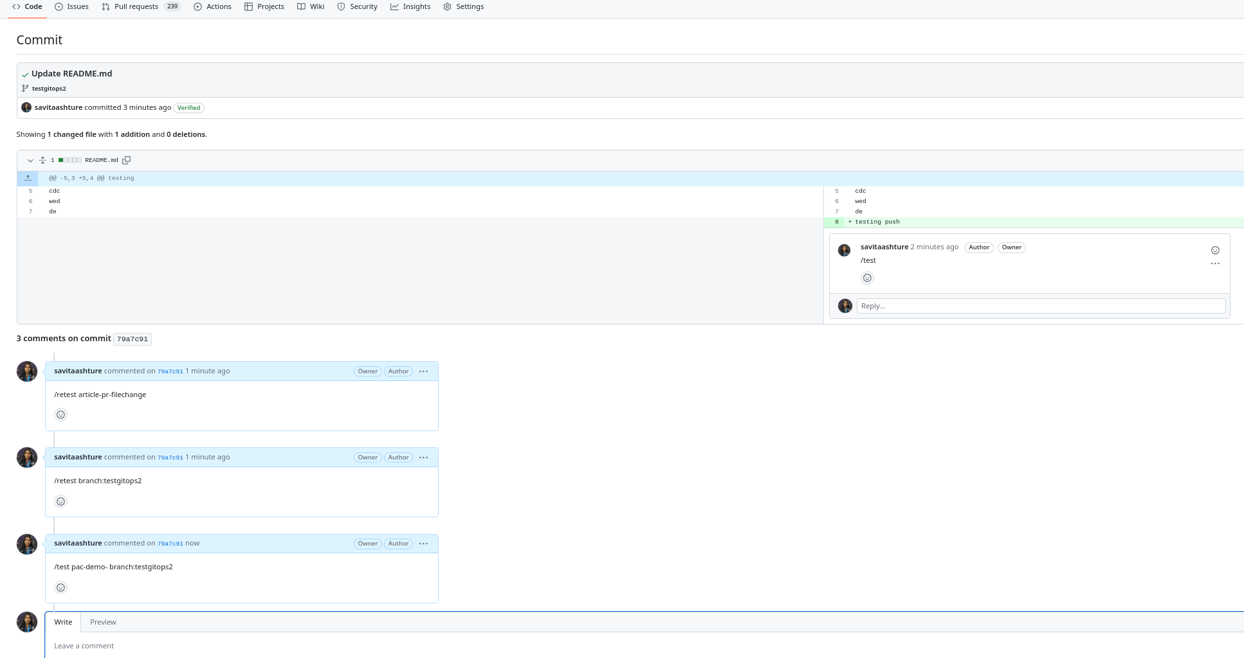
Task: Click the 79a7c91 commit hash link
Action: [x=170, y=371]
